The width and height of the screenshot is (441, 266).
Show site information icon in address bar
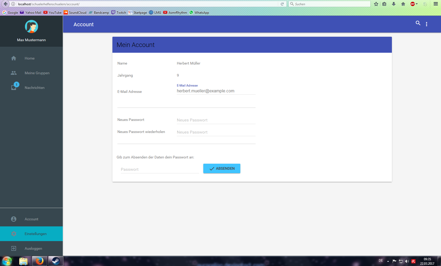(13, 4)
